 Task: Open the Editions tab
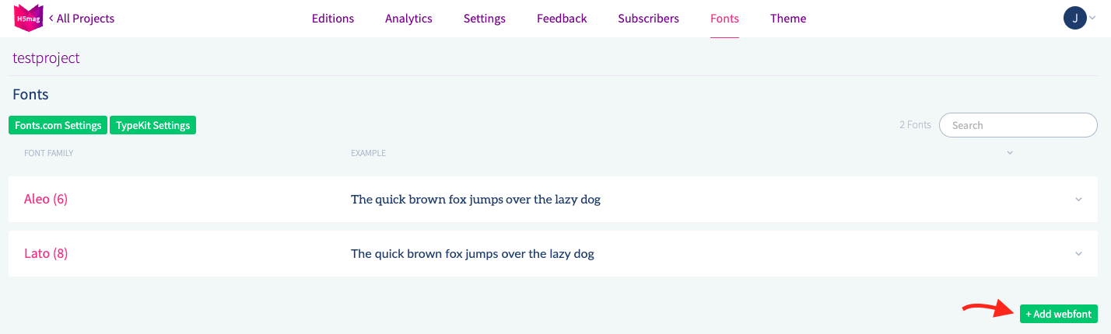332,19
